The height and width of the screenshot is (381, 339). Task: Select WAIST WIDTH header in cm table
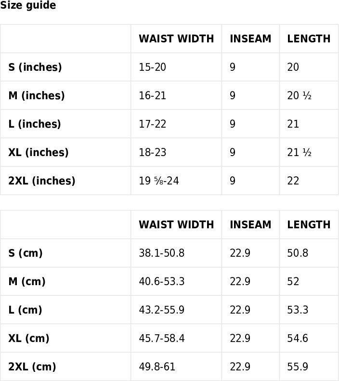176,224
